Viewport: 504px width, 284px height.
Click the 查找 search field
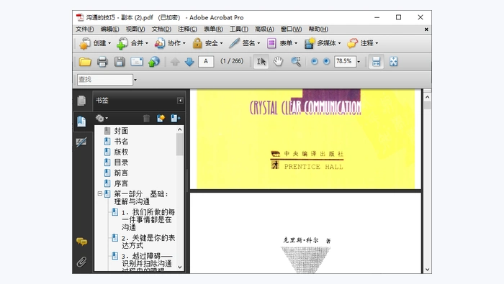click(x=105, y=80)
